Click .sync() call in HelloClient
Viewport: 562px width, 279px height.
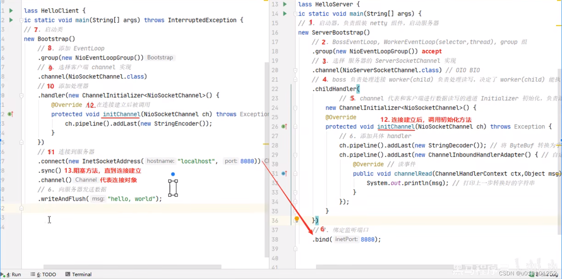50,171
